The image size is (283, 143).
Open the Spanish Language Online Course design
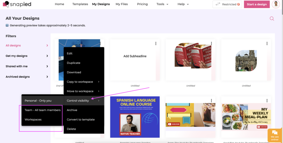coord(135,117)
